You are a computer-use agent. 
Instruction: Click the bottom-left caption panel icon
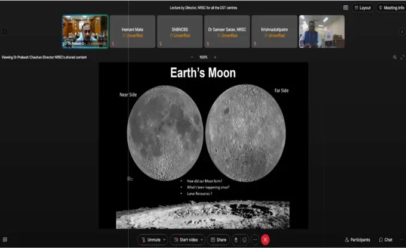pos(5,240)
